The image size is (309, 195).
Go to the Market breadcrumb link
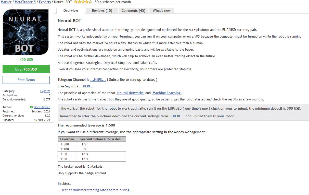tap(6, 2)
